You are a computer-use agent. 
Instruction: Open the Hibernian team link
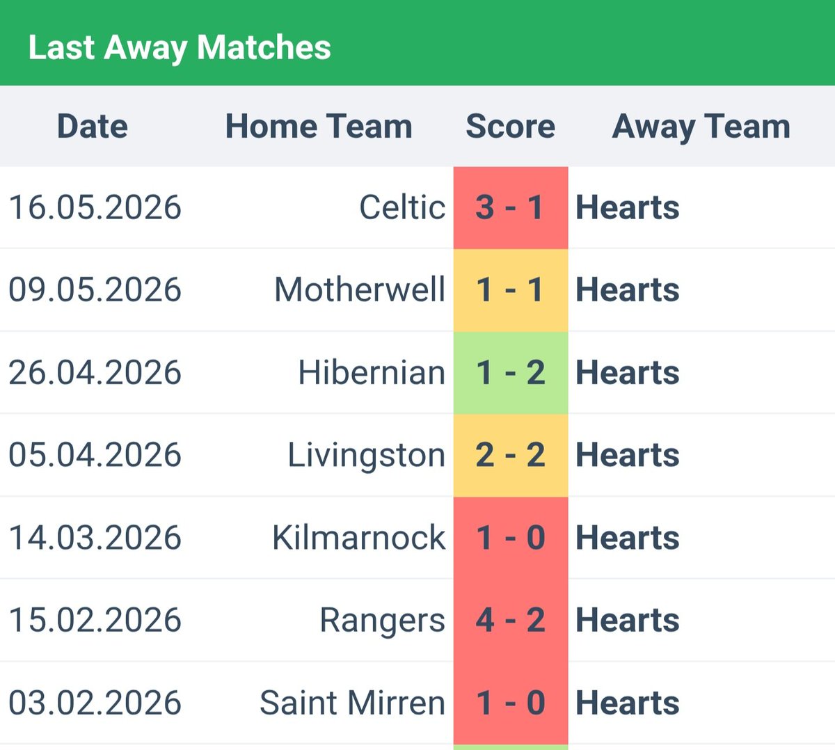372,372
